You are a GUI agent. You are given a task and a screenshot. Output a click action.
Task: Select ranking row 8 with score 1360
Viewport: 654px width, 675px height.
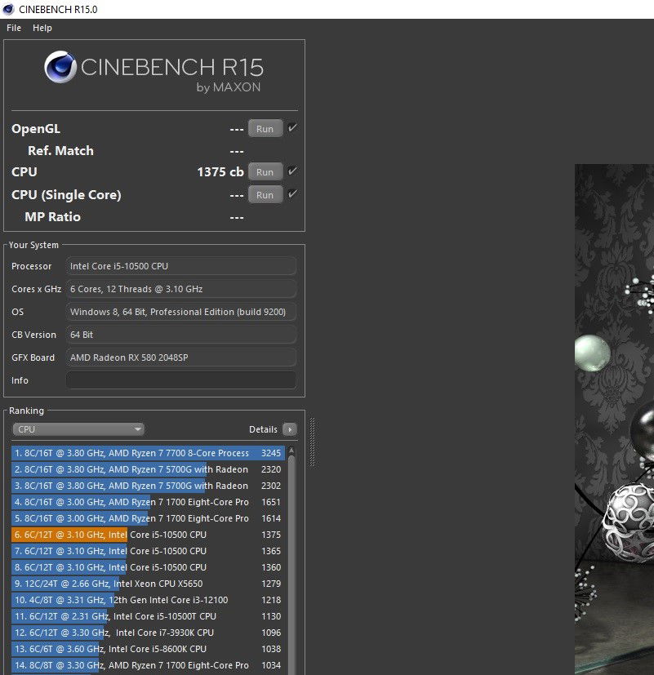click(x=148, y=567)
